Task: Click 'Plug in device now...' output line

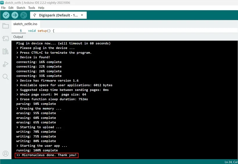Action: click(63, 43)
